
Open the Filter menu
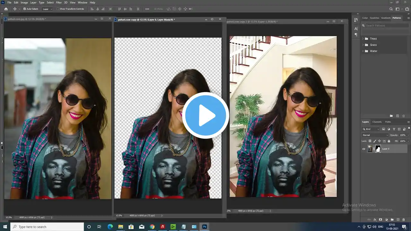coord(59,3)
